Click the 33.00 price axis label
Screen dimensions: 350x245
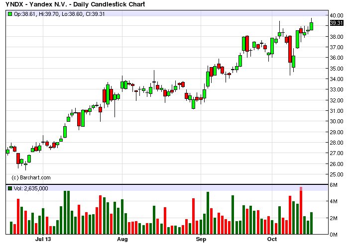coord(337,89)
